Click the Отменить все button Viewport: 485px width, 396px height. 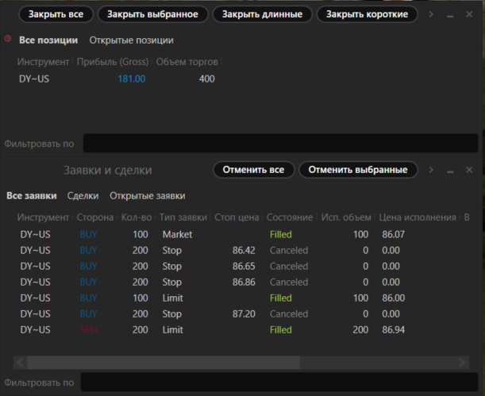coord(253,170)
